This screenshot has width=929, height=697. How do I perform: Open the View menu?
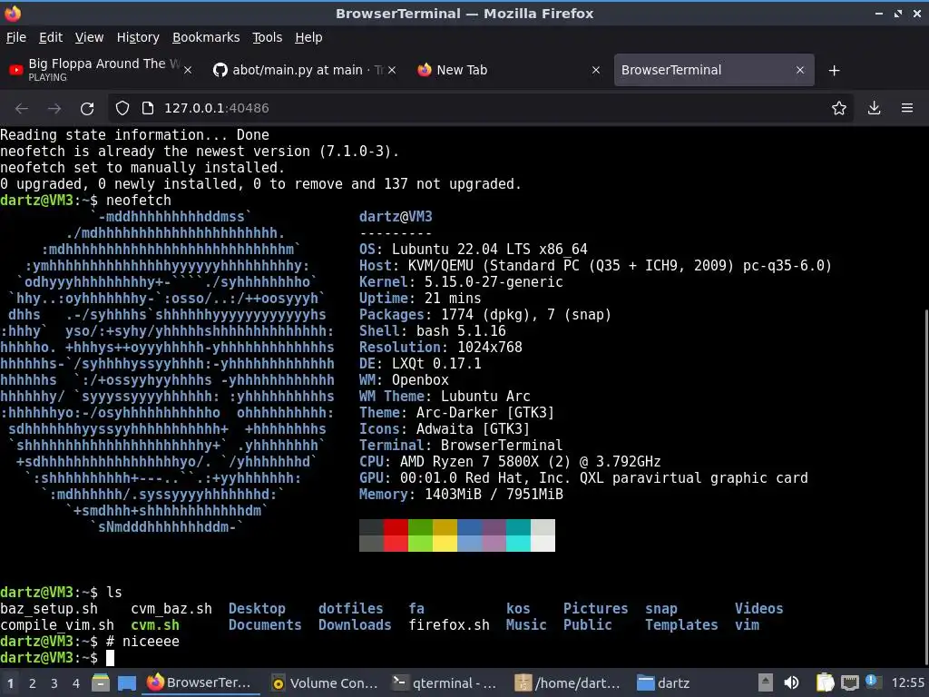pyautogui.click(x=89, y=37)
